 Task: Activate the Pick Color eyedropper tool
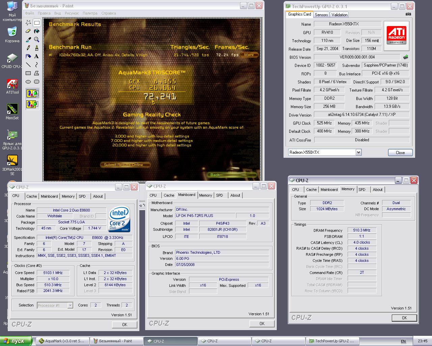(x=28, y=40)
